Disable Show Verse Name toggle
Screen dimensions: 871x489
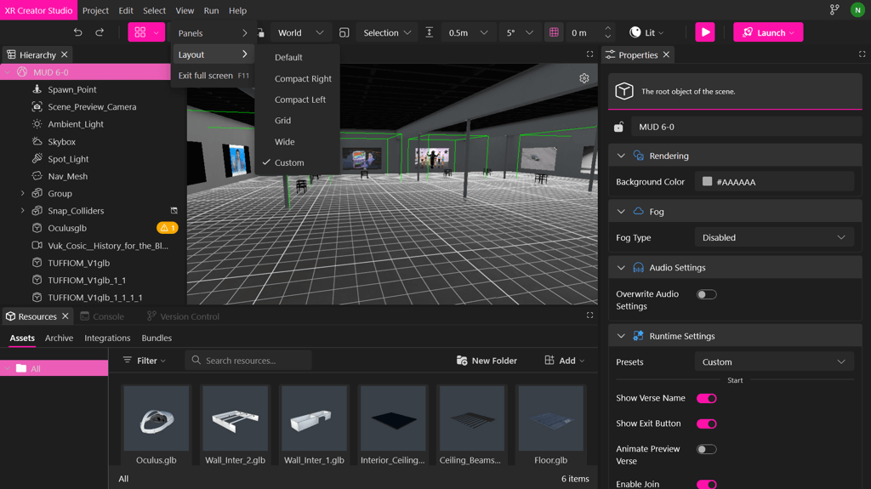coord(706,398)
